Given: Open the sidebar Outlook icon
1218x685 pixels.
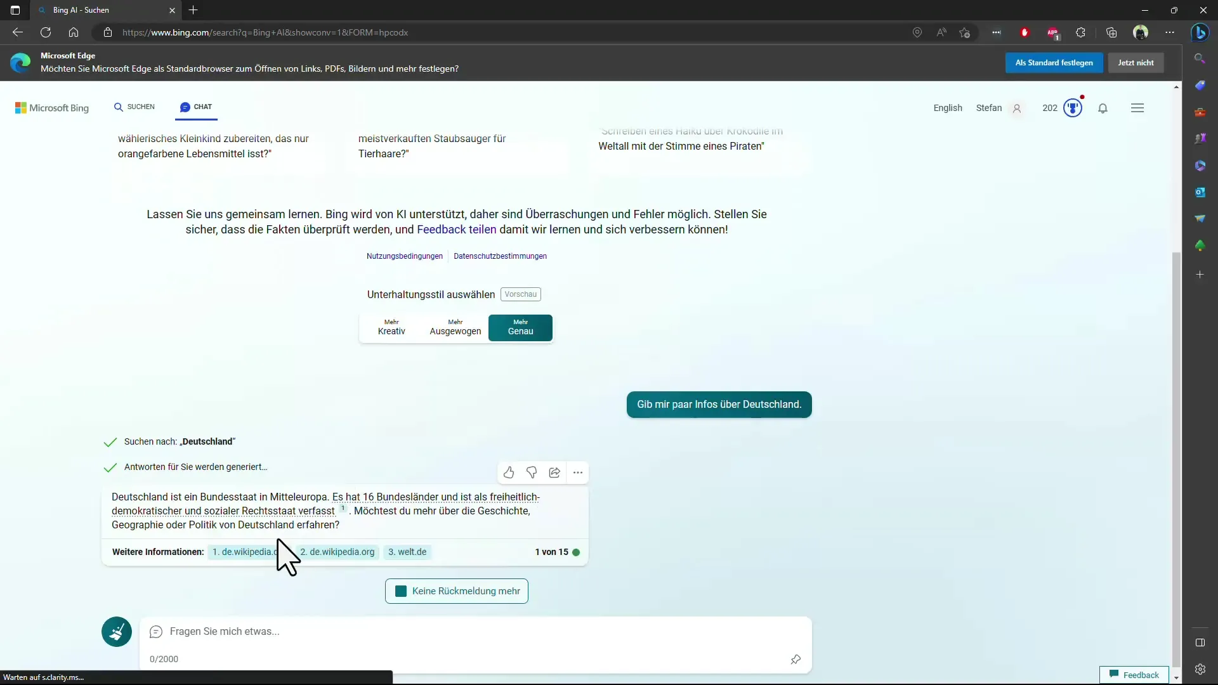Looking at the screenshot, I should (1200, 192).
